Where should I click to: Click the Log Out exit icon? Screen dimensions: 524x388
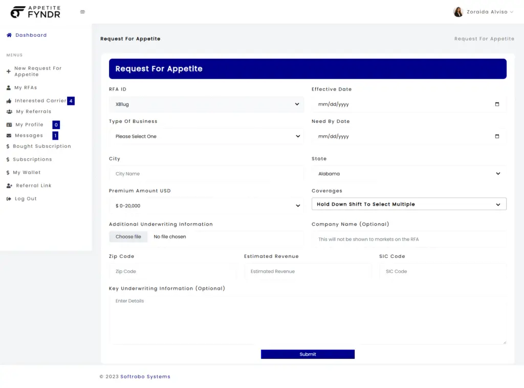[x=9, y=199]
